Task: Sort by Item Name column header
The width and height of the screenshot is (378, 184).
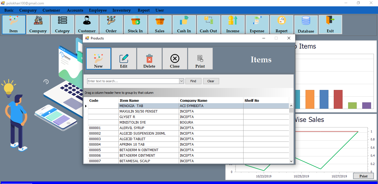Action: coord(149,100)
